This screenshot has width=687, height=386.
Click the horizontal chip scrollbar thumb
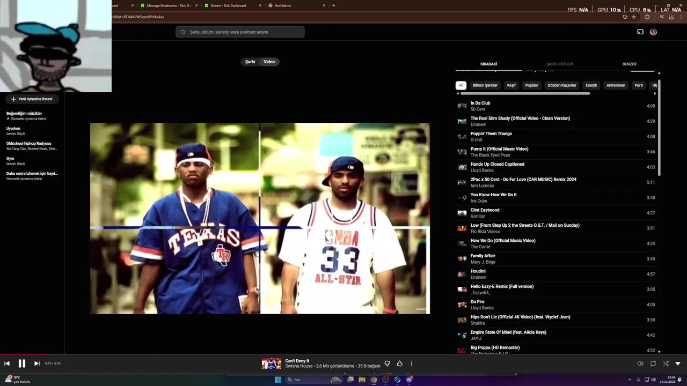(525, 93)
